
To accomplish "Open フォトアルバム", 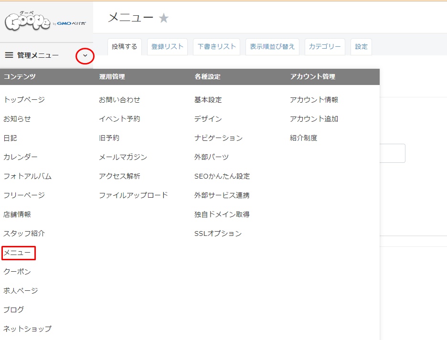I will point(27,176).
